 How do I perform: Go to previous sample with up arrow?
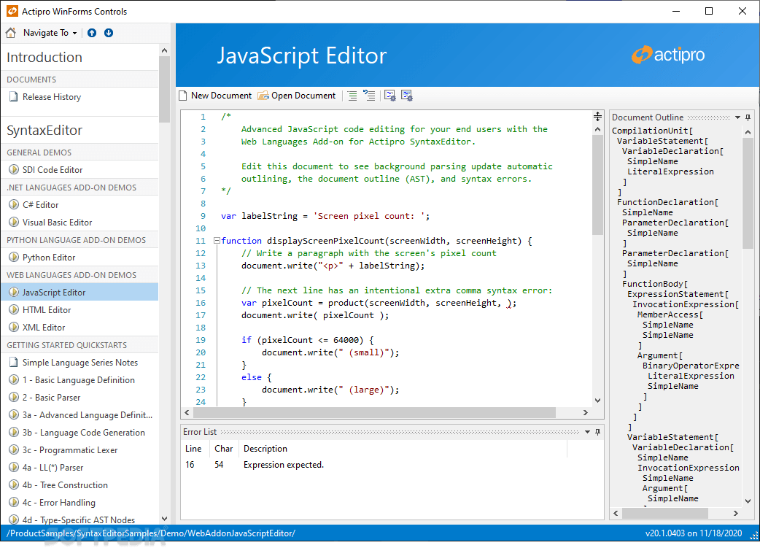coord(92,33)
